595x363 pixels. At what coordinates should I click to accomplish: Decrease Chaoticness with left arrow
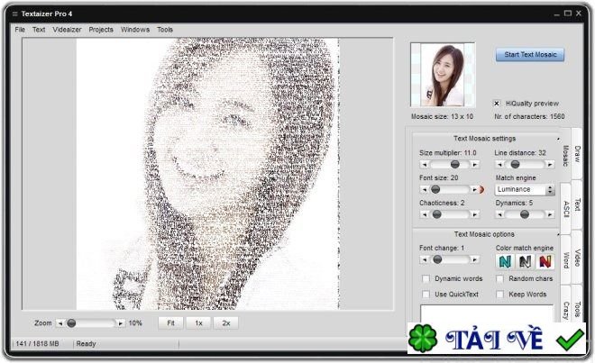(x=425, y=214)
